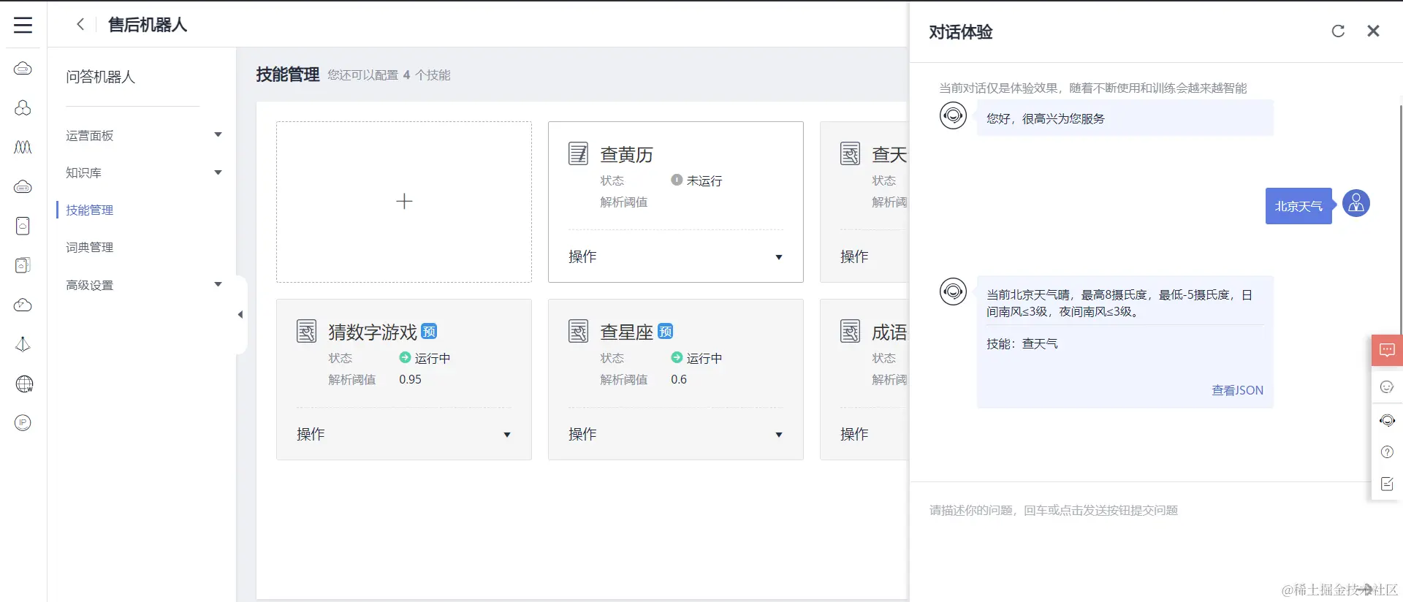Go back using the arrow beside 售后机器人

coord(80,24)
